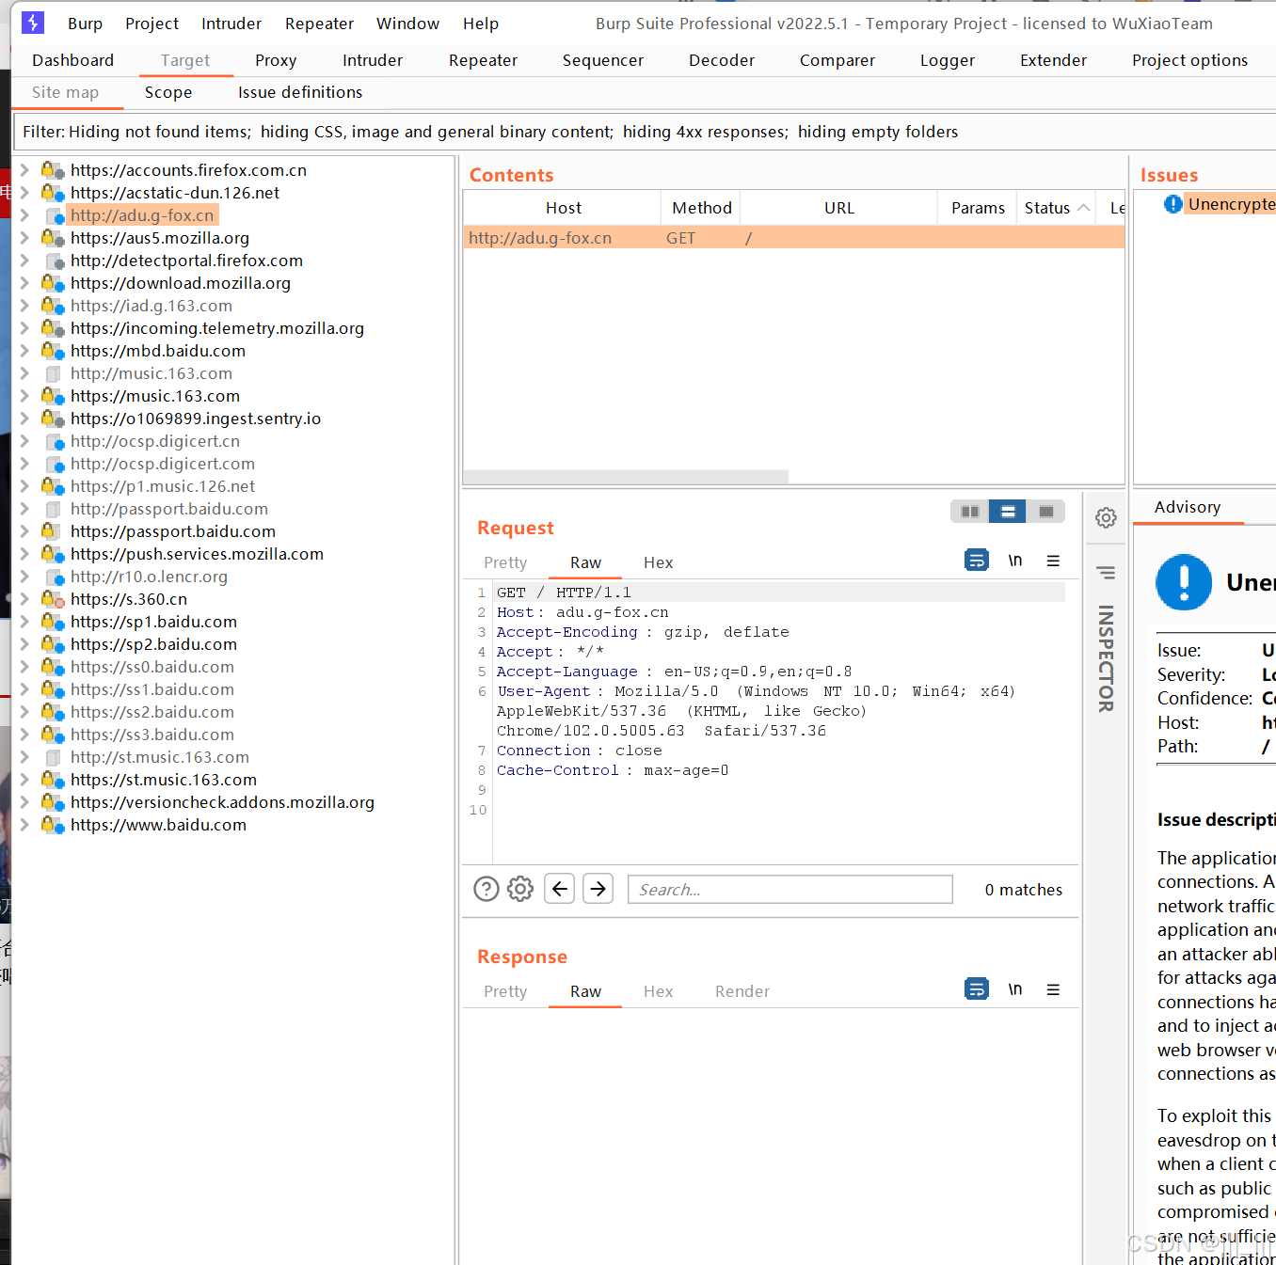Select top-bottom request/response layout icon

click(x=1008, y=512)
